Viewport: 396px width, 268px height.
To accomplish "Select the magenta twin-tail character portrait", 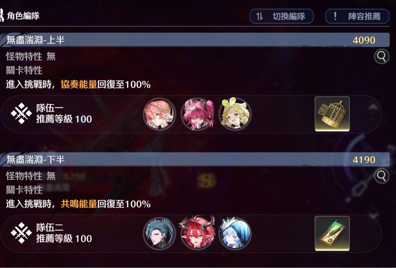I will [197, 114].
